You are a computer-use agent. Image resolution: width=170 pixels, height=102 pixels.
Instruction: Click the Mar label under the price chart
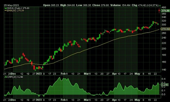(x=86, y=74)
